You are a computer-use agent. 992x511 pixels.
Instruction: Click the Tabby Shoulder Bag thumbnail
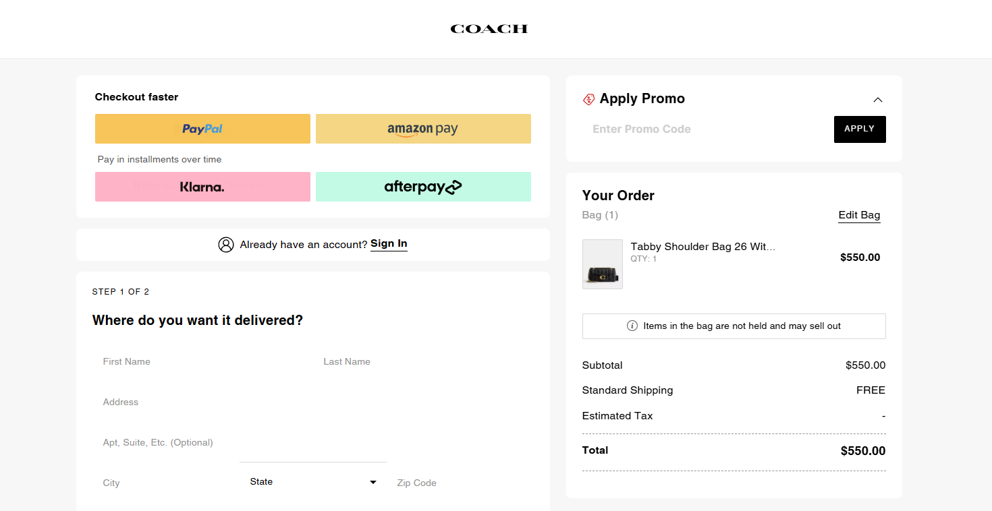tap(602, 264)
